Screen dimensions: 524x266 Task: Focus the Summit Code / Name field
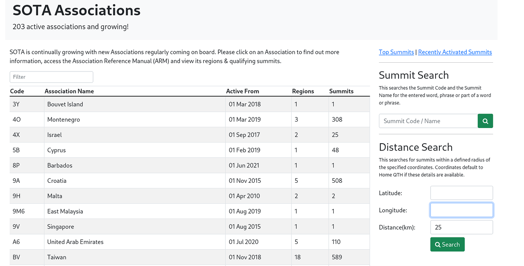tap(428, 121)
